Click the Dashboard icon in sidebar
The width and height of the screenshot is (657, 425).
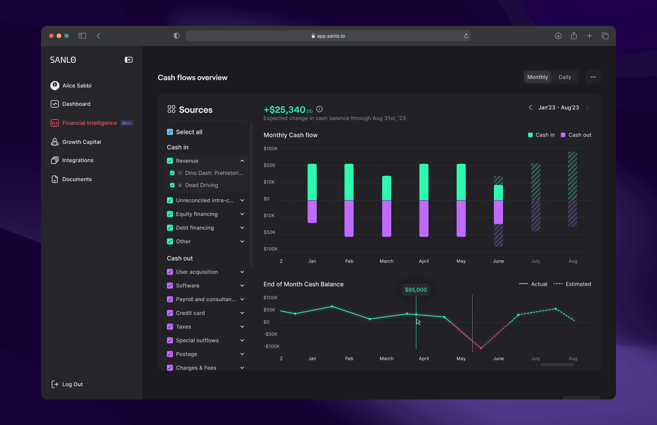pyautogui.click(x=55, y=104)
